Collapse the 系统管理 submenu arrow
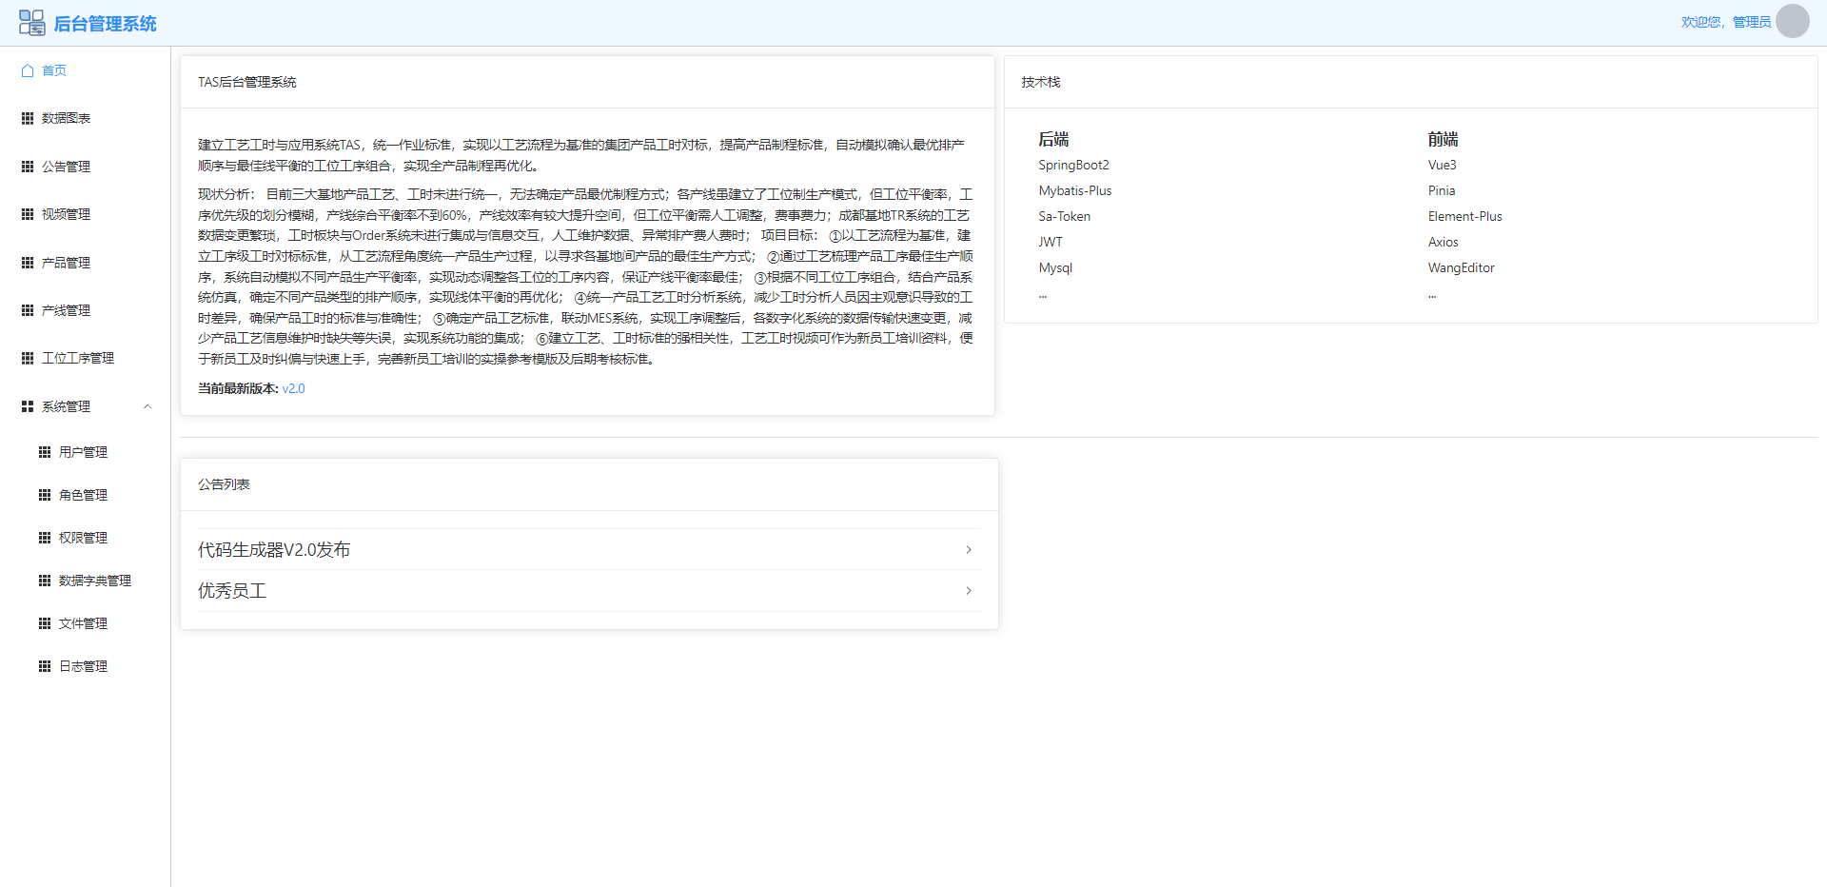This screenshot has width=1827, height=887. point(147,406)
